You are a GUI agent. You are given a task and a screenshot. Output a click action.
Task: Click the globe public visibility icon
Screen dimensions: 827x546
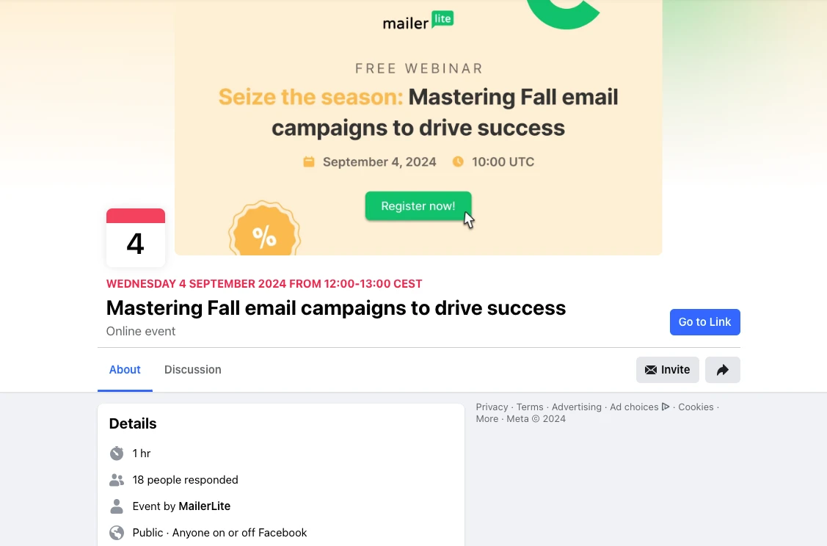point(117,533)
